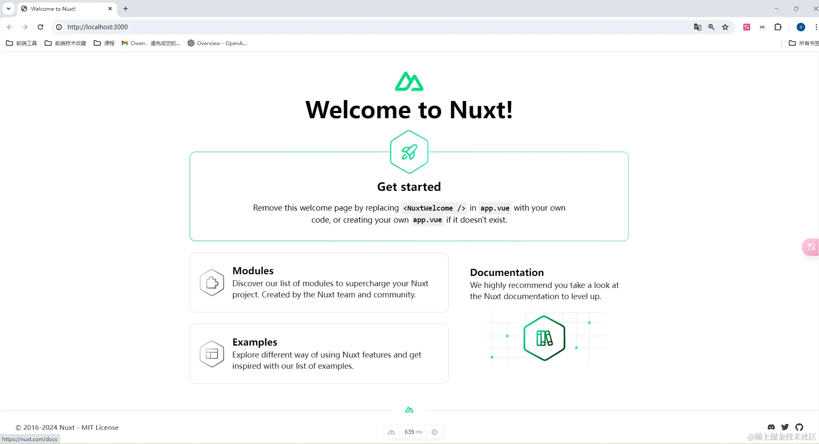Open the Discord link in footer
Screen dimensions: 819x444
[x=771, y=427]
